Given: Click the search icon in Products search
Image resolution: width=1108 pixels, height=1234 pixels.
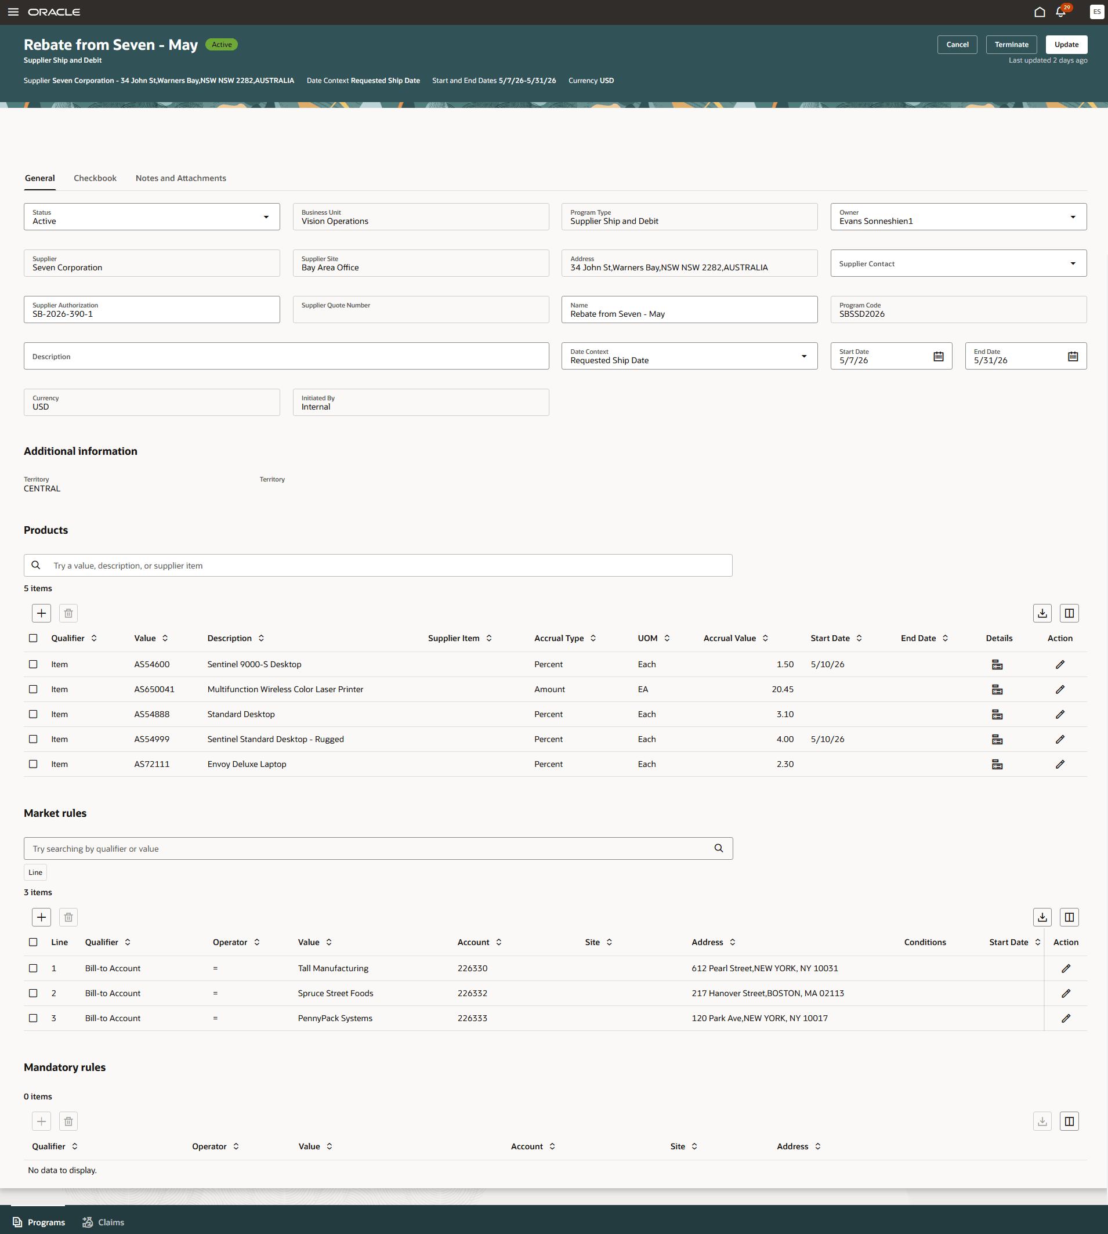Looking at the screenshot, I should 36,566.
